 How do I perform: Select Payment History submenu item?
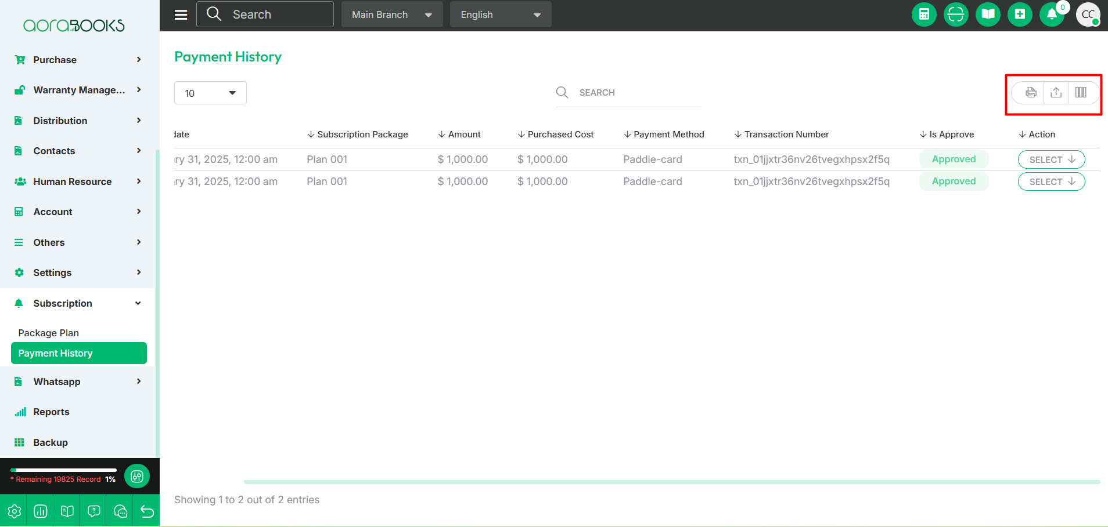tap(79, 353)
